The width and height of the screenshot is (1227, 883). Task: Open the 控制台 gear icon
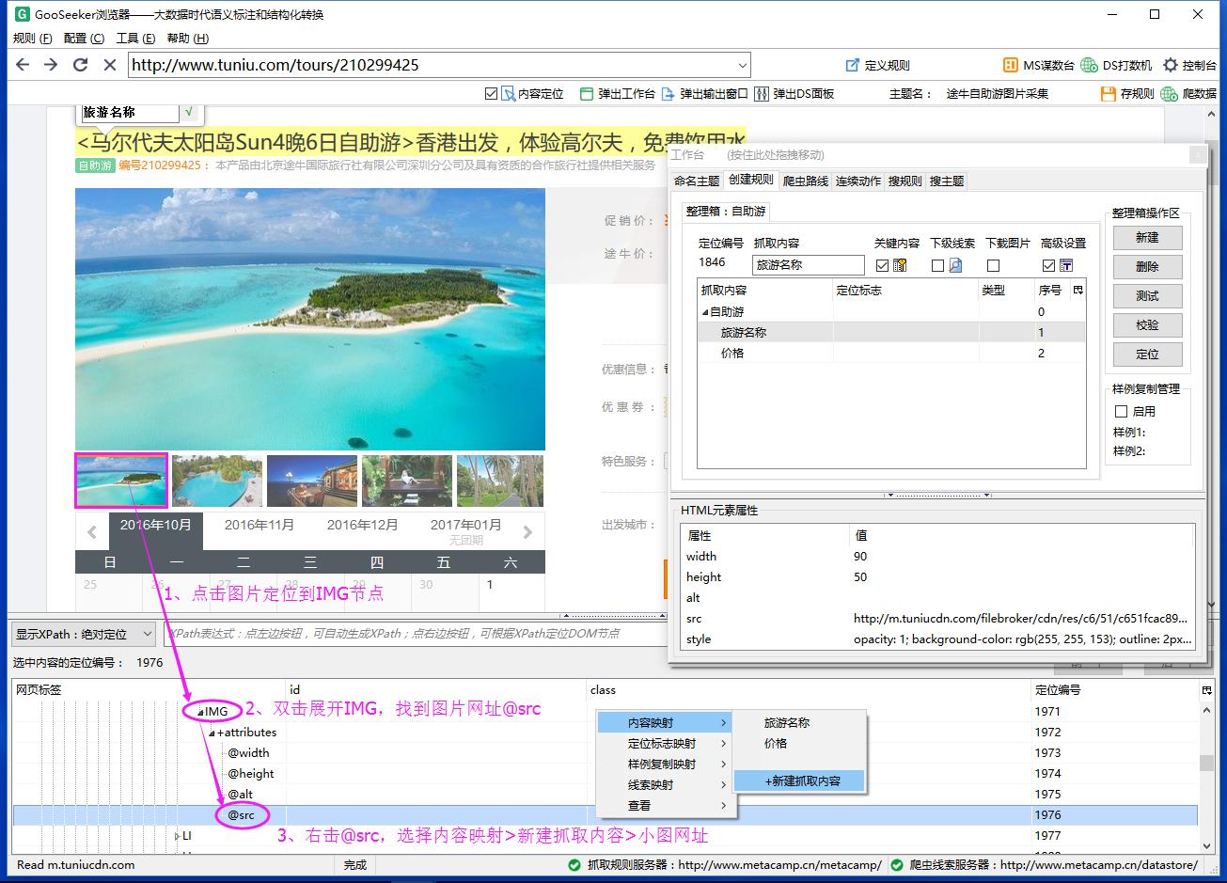1169,64
